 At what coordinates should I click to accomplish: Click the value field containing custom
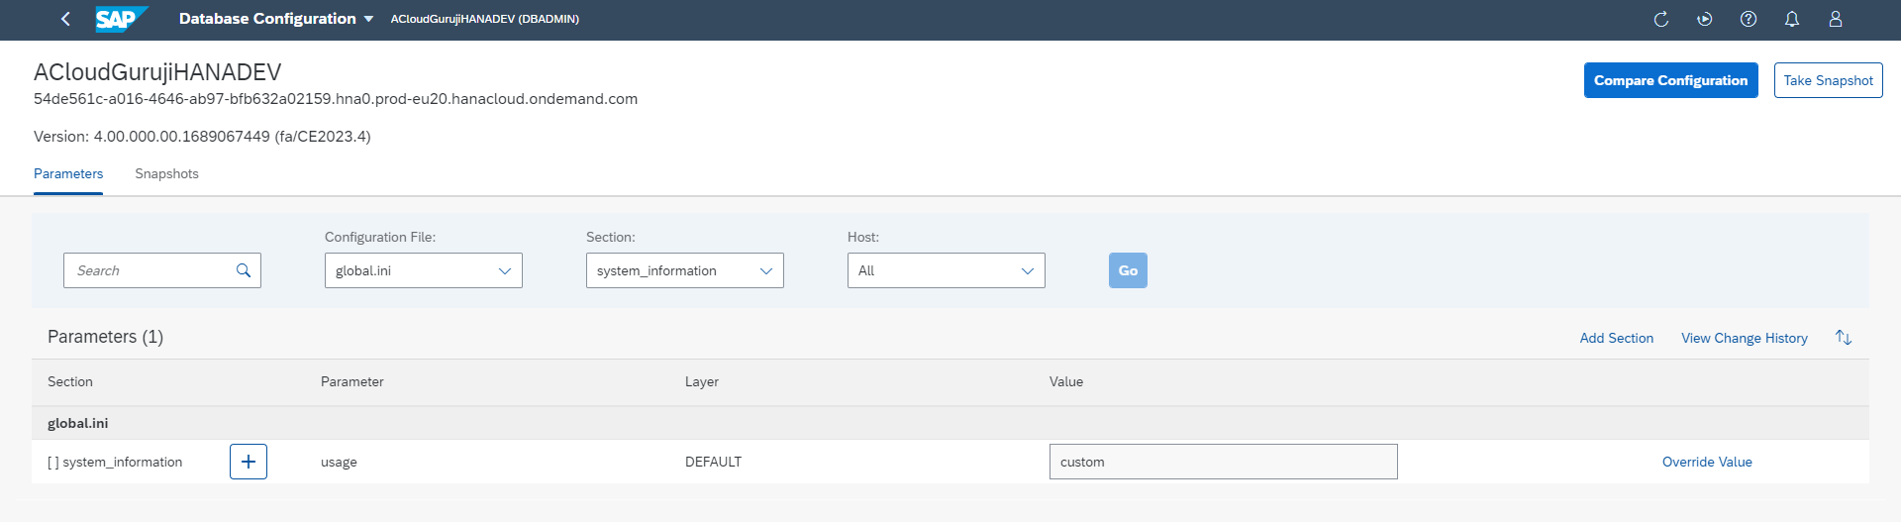tap(1223, 462)
